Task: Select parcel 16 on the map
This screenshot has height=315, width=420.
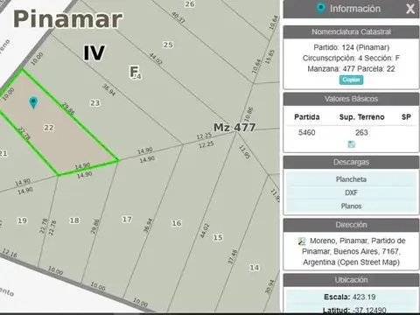Action: pos(176,223)
